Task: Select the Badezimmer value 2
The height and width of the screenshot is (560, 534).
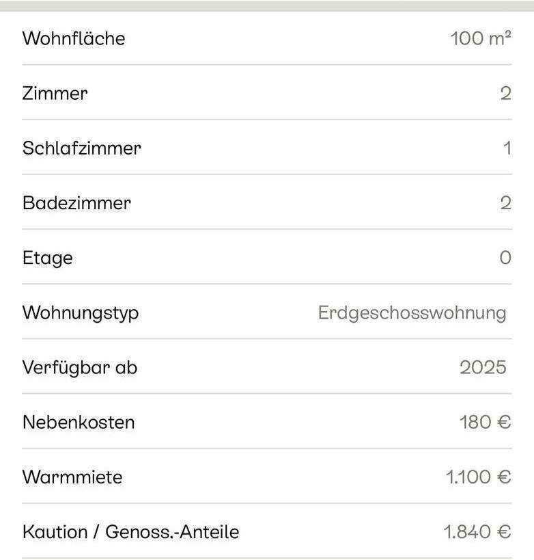Action: point(505,203)
